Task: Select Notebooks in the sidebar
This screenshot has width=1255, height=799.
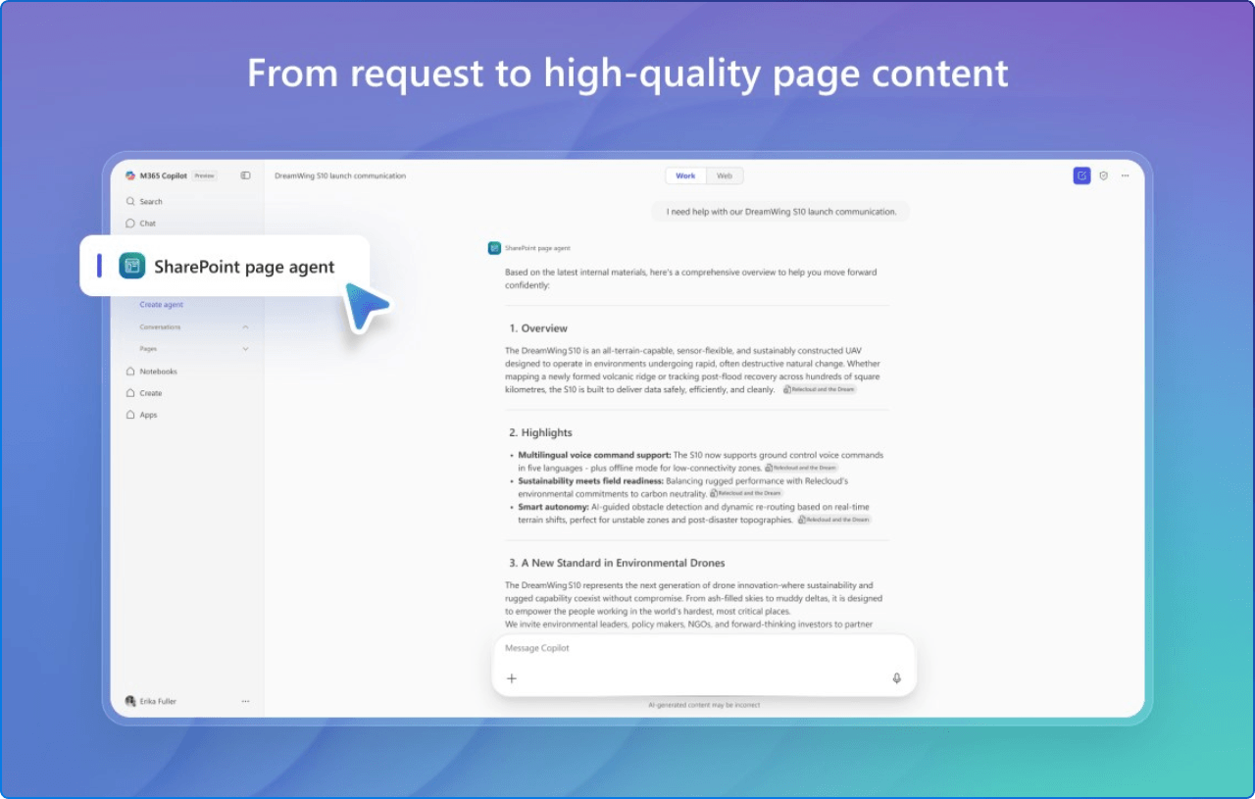Action: click(159, 371)
